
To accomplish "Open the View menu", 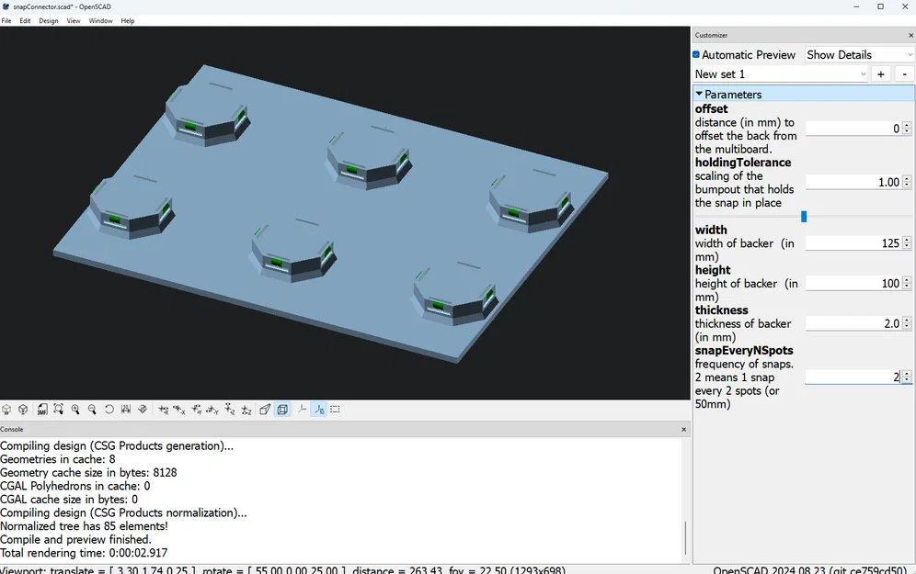I will point(73,20).
